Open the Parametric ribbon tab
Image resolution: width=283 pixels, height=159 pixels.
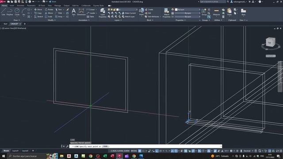tap(31, 6)
